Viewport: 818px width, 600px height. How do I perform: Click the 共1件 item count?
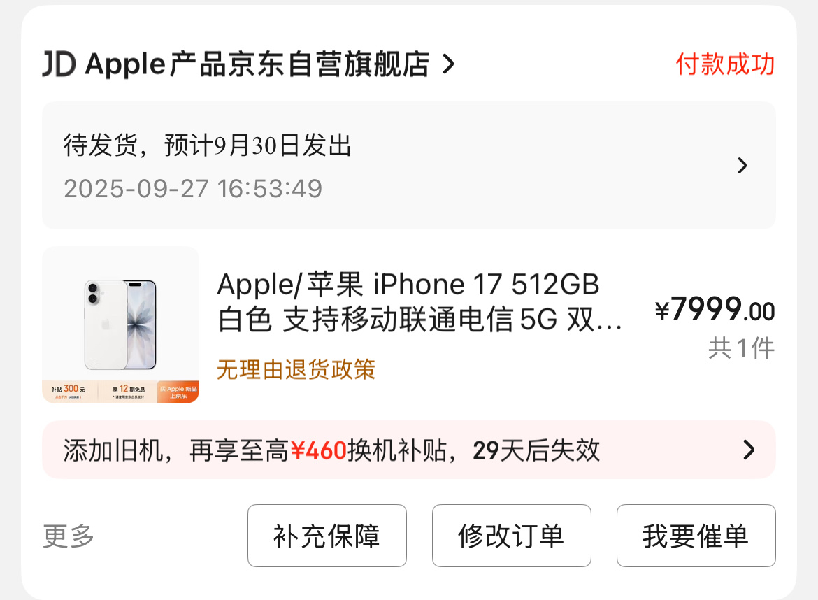741,348
